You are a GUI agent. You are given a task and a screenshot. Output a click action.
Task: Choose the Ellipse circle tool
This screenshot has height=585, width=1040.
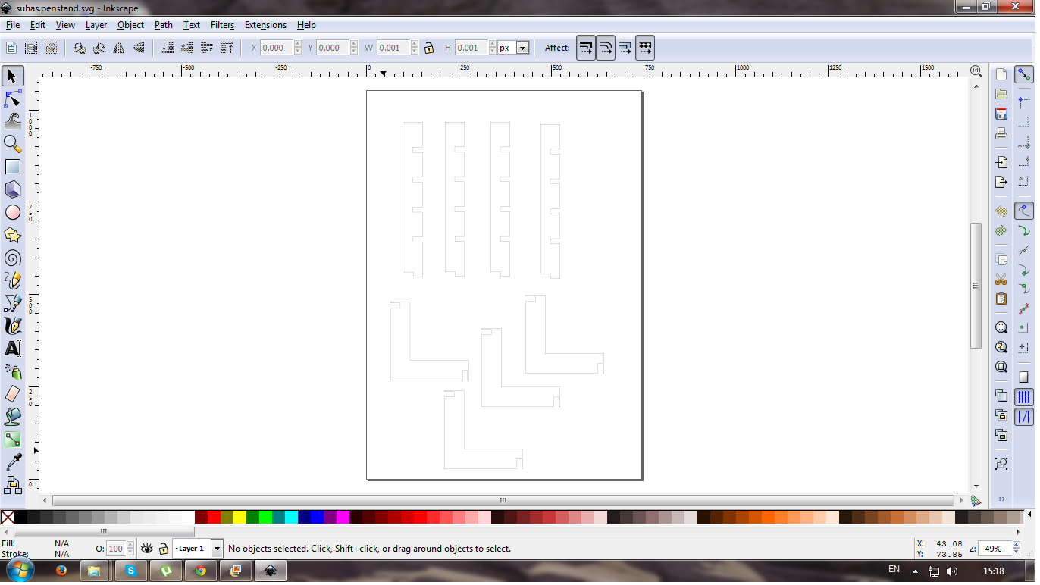pyautogui.click(x=13, y=212)
